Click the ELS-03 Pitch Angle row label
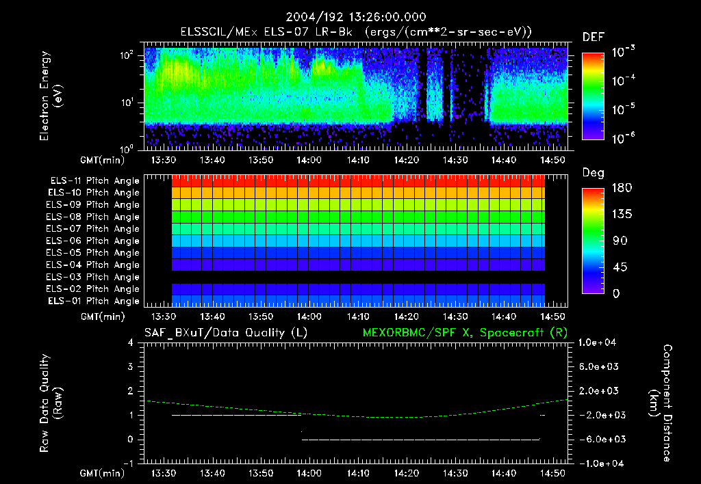 tap(92, 277)
